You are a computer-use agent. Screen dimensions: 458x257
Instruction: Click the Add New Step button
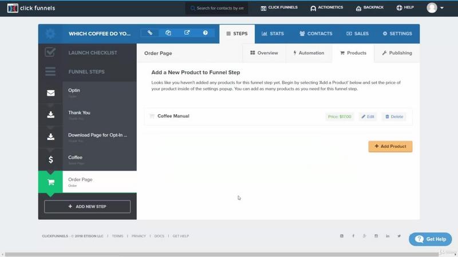88,206
